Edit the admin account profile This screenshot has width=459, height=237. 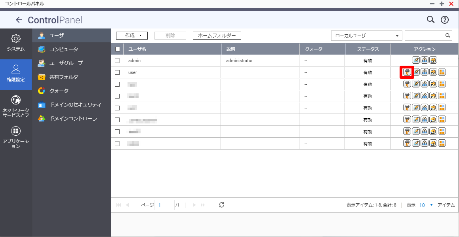coord(416,60)
